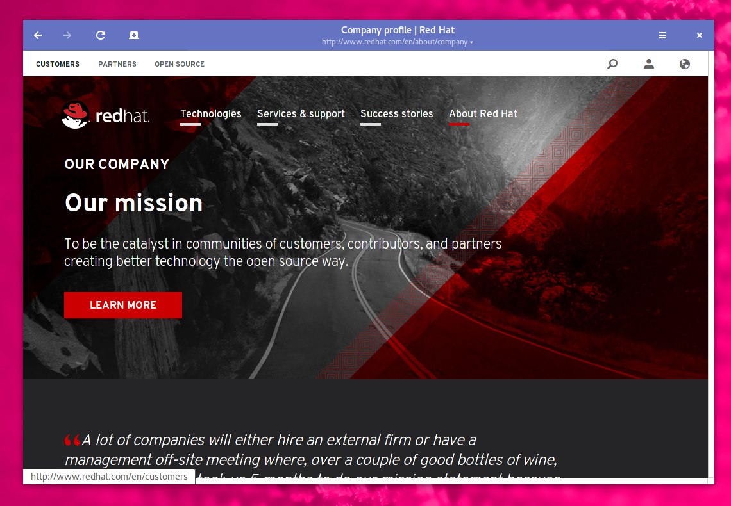Click the forward navigation arrow
Screen dimensions: 731x506
pos(67,35)
